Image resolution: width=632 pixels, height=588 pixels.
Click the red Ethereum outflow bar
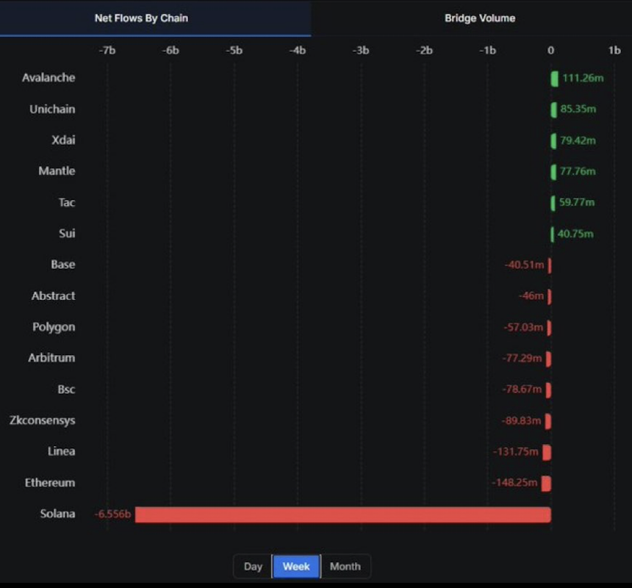pyautogui.click(x=546, y=484)
